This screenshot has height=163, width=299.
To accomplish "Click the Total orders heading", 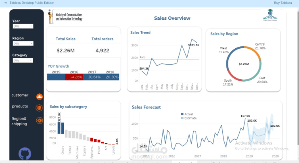I will [x=102, y=39].
